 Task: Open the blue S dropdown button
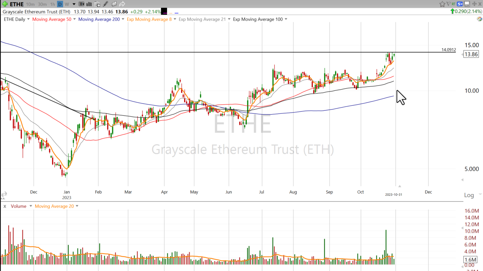tap(460, 4)
